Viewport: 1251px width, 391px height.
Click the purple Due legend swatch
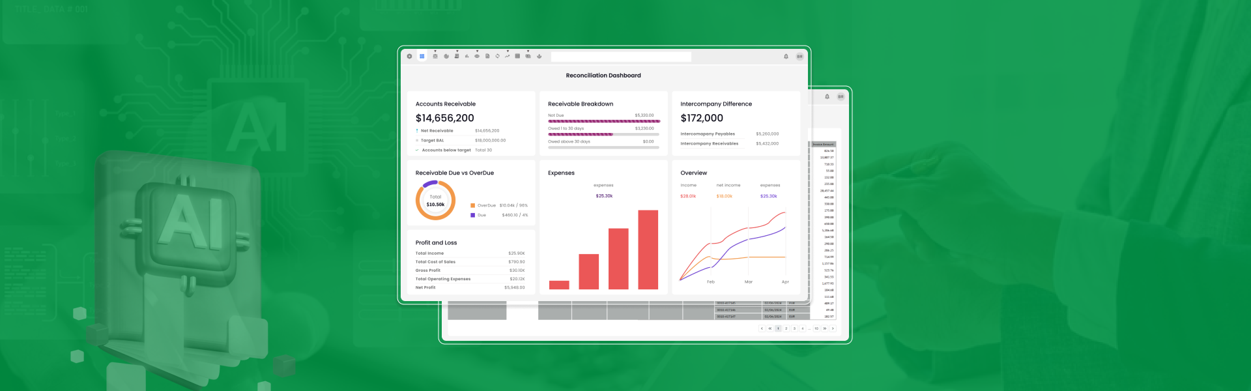[x=472, y=215]
